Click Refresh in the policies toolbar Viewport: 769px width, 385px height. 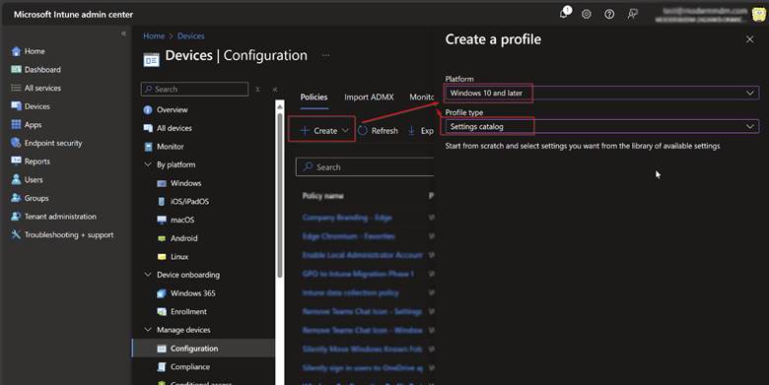tap(379, 131)
